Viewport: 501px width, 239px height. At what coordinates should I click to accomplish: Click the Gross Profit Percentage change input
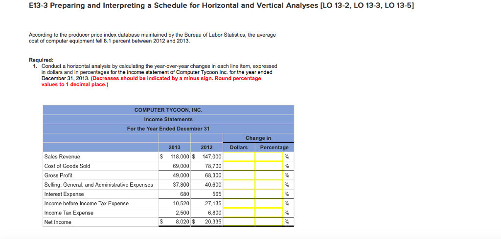coord(269,175)
